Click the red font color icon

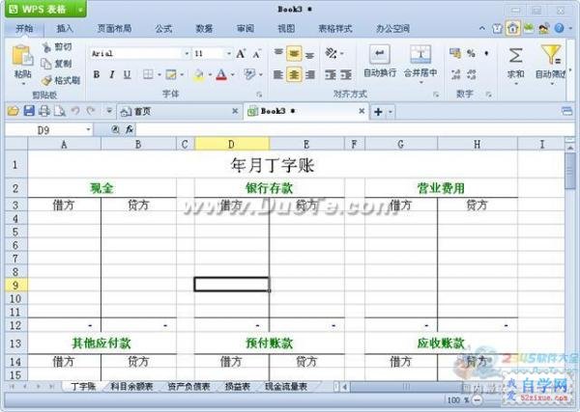click(221, 75)
